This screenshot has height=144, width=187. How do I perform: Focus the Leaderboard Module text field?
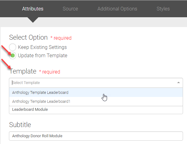[92, 110]
